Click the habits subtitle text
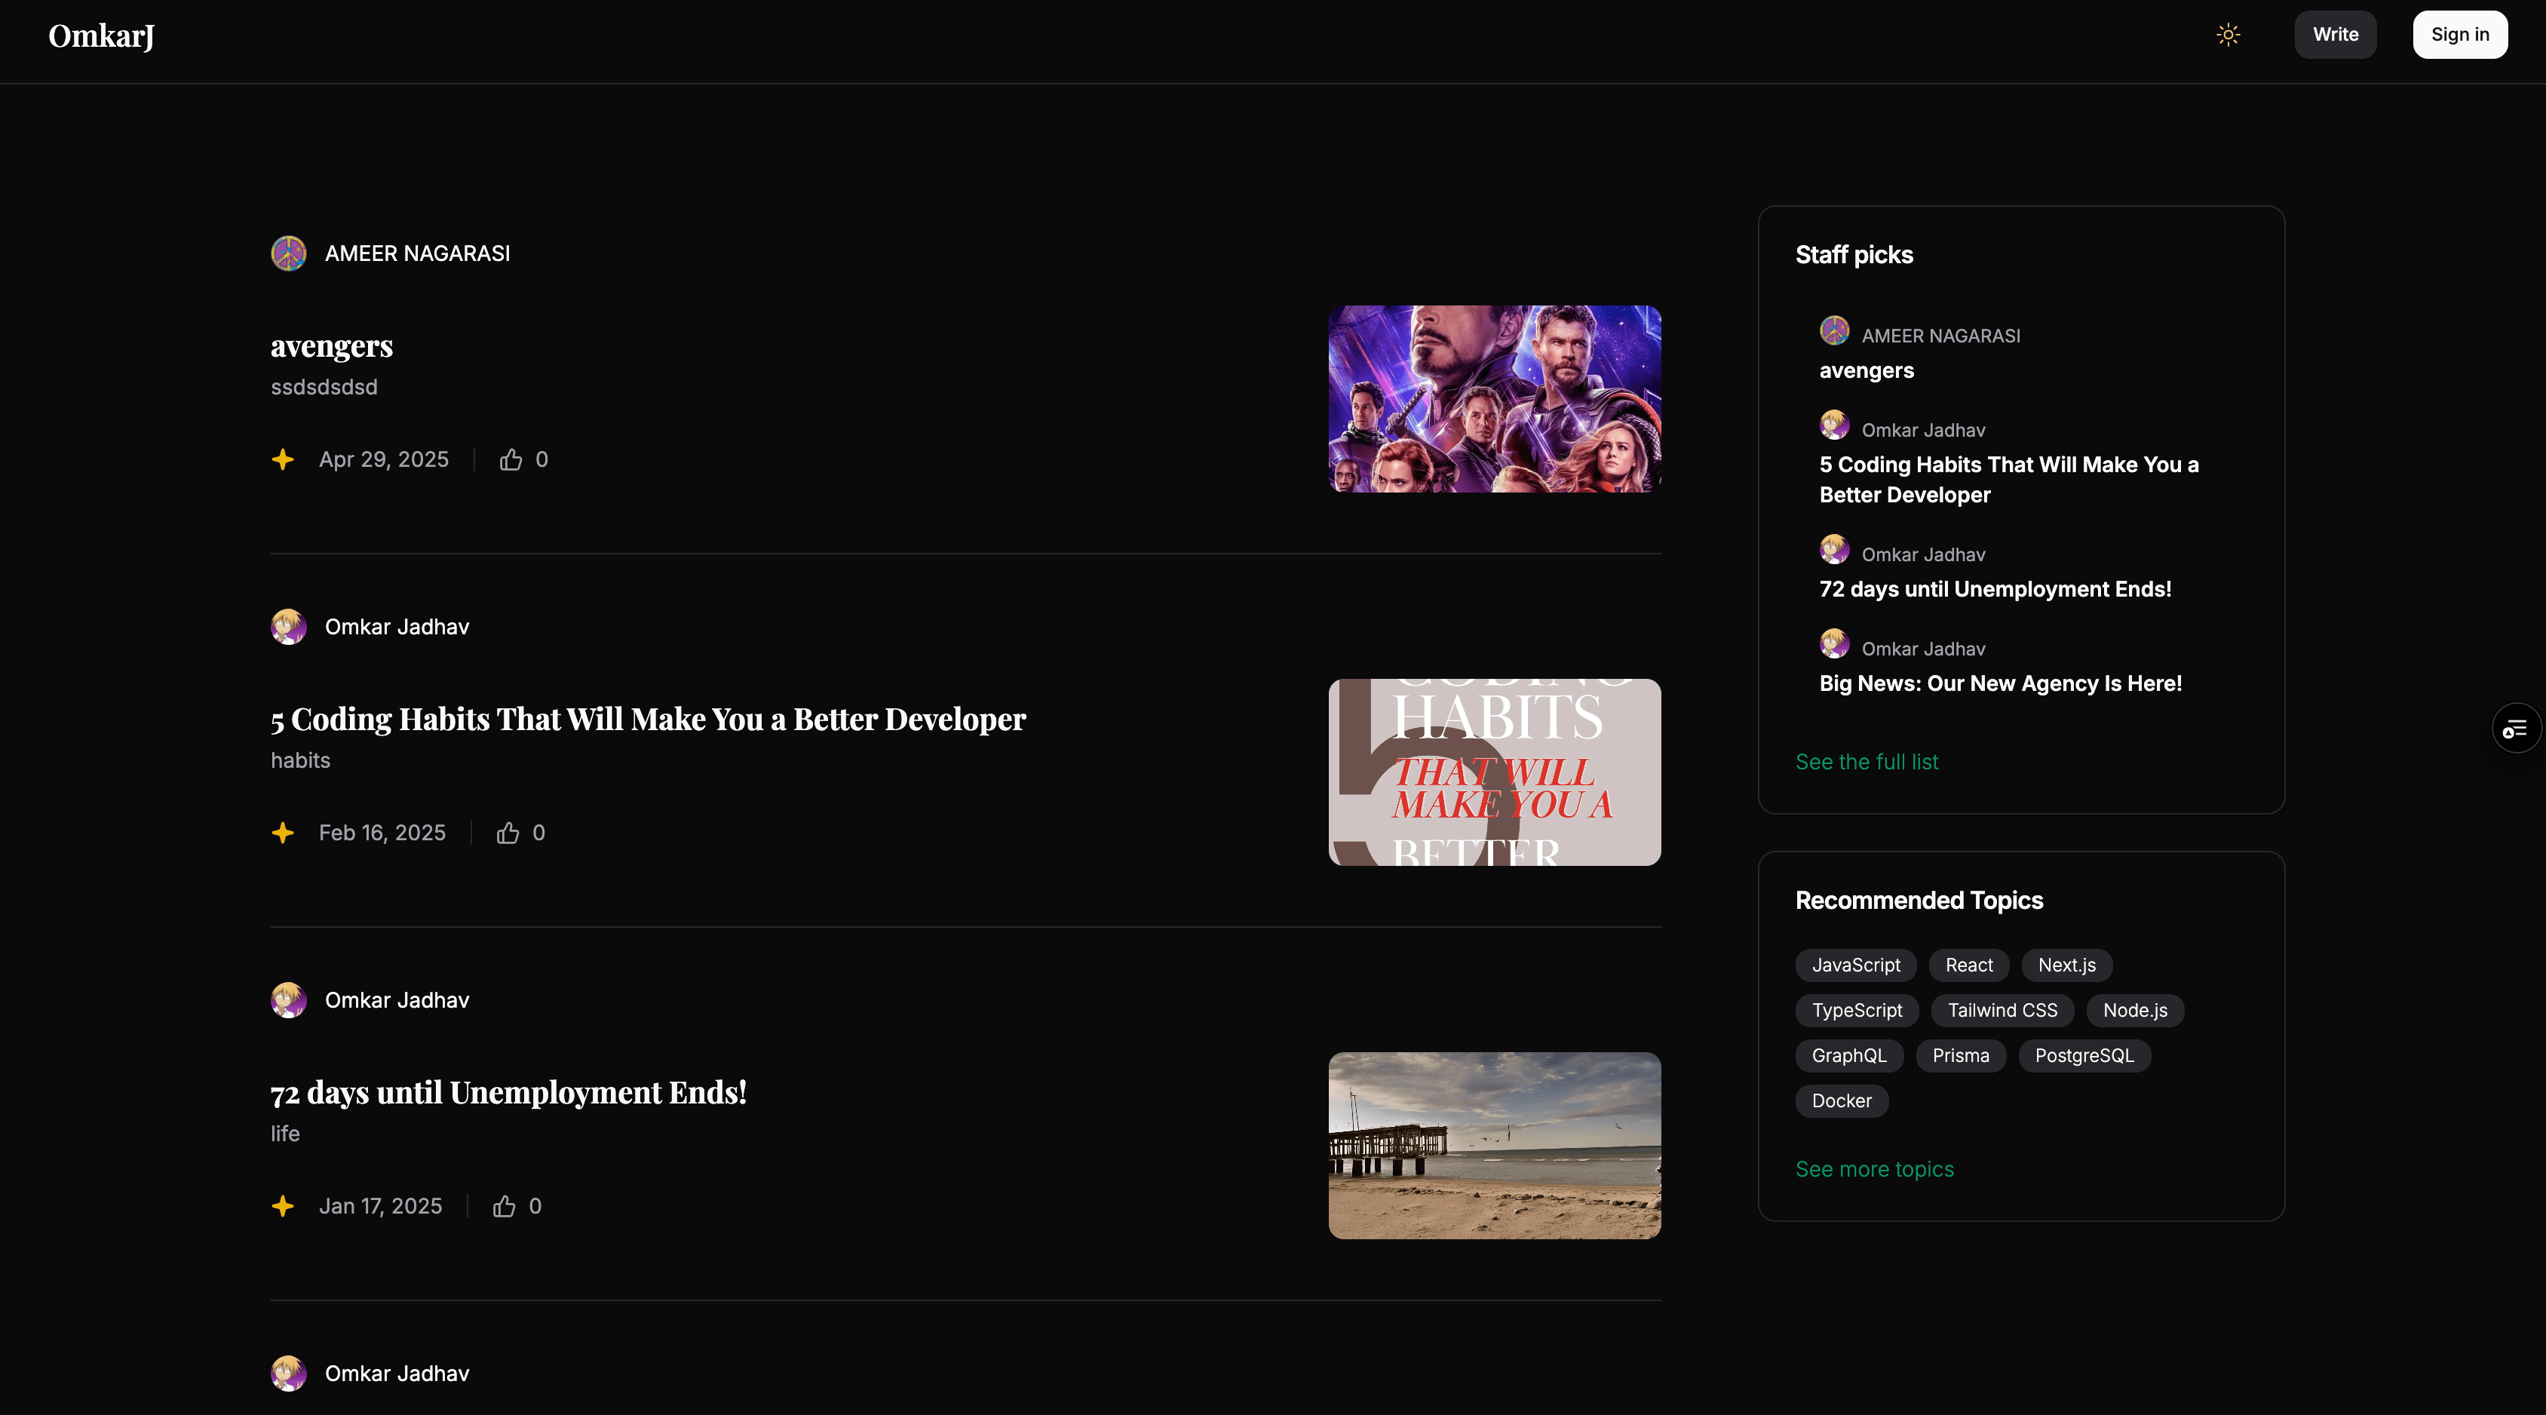 tap(300, 760)
